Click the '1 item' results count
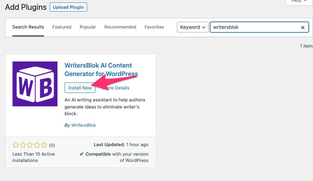The image size is (313, 181). tap(306, 46)
